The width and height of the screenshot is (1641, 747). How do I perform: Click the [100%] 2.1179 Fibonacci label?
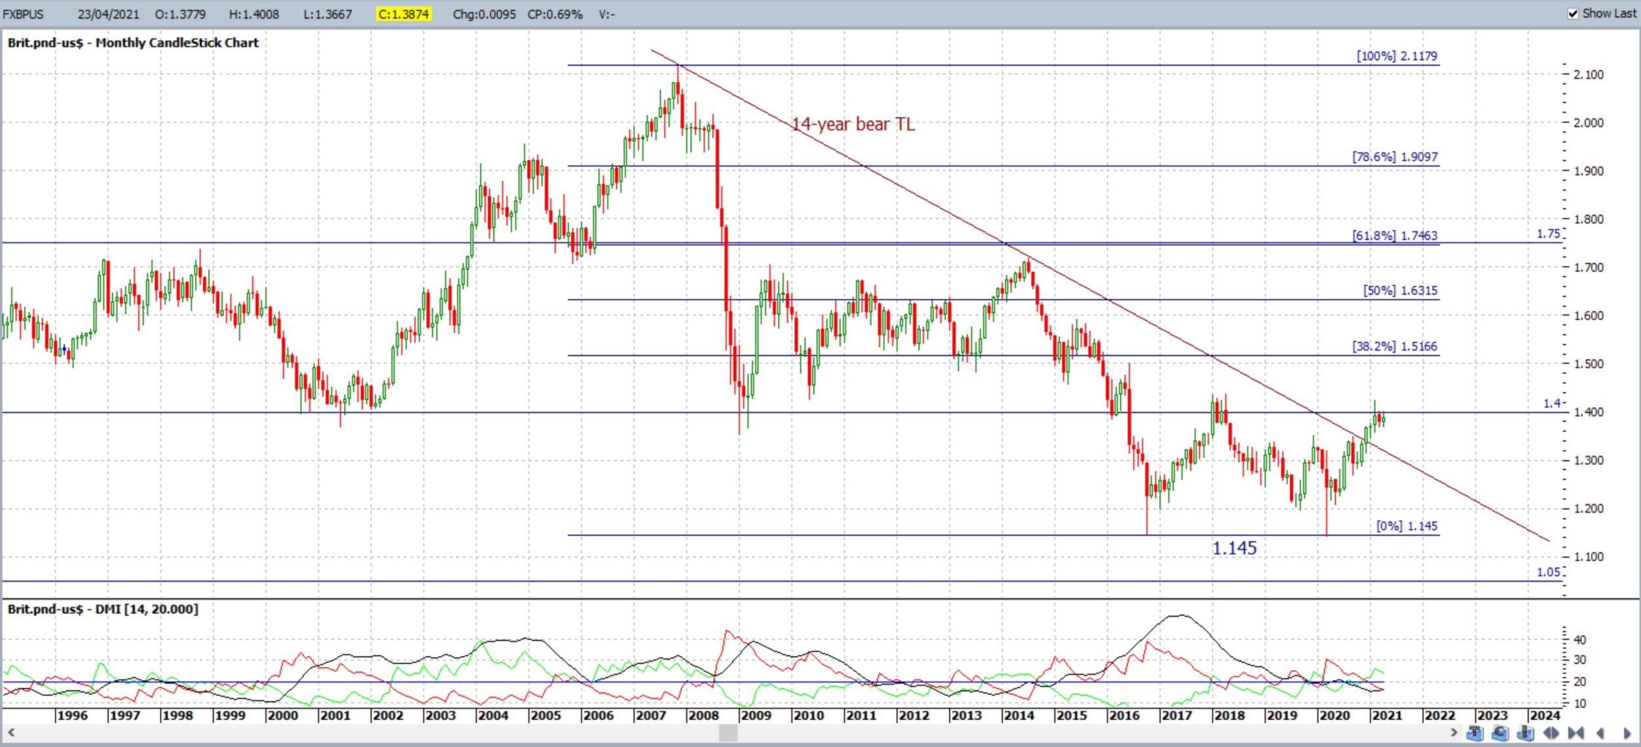click(1397, 56)
